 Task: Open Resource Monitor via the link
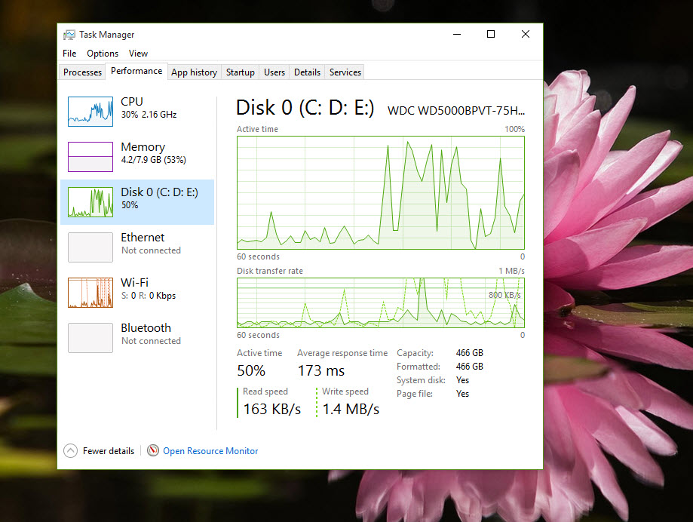(x=210, y=450)
